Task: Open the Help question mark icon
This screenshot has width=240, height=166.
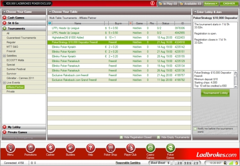Action: click(x=90, y=148)
